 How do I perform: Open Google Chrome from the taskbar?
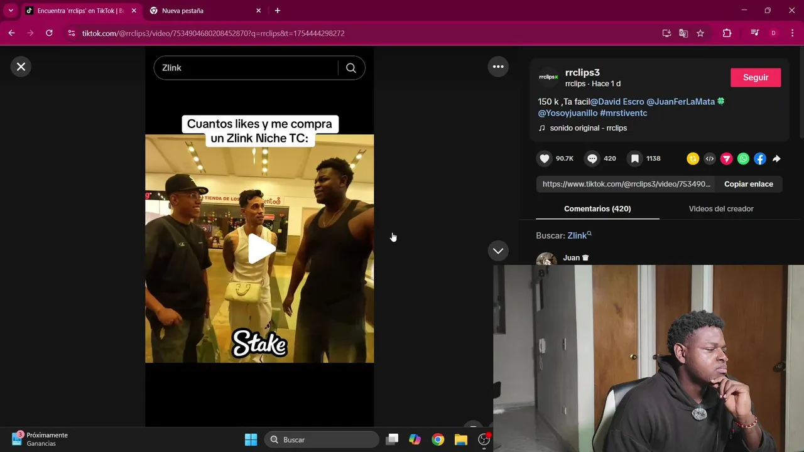pos(438,439)
